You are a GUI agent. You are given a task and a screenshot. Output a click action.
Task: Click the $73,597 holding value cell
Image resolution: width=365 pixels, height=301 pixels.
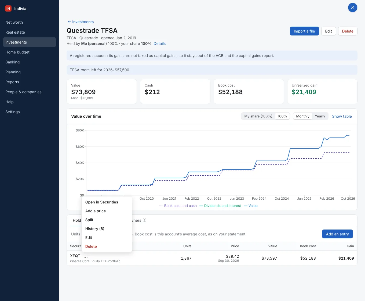(269, 258)
